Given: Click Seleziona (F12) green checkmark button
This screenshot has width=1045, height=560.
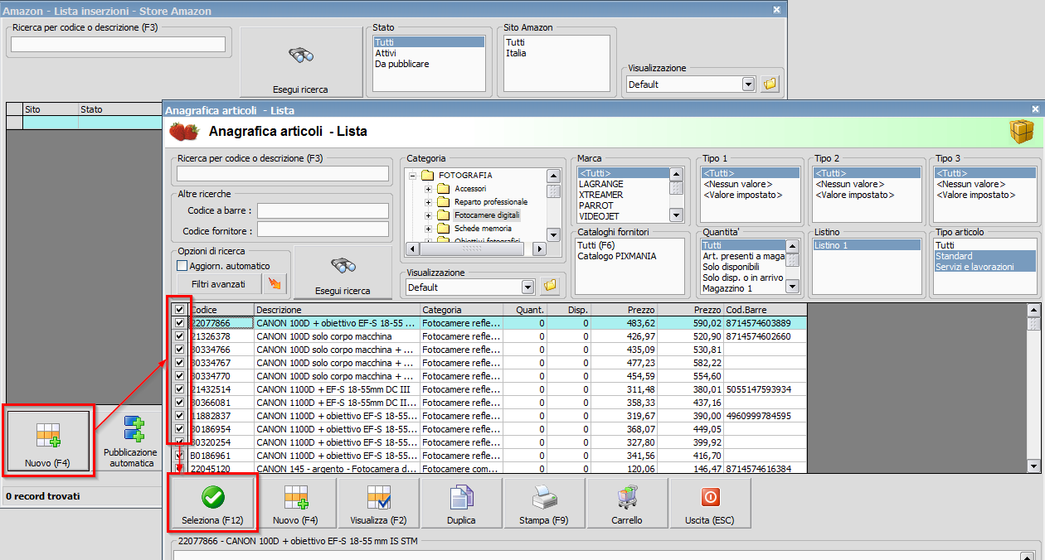Looking at the screenshot, I should click(212, 503).
